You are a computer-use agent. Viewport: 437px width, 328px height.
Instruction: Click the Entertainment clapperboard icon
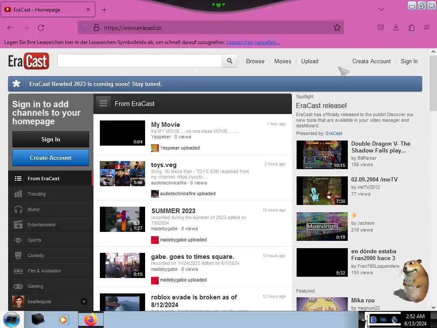pos(18,225)
